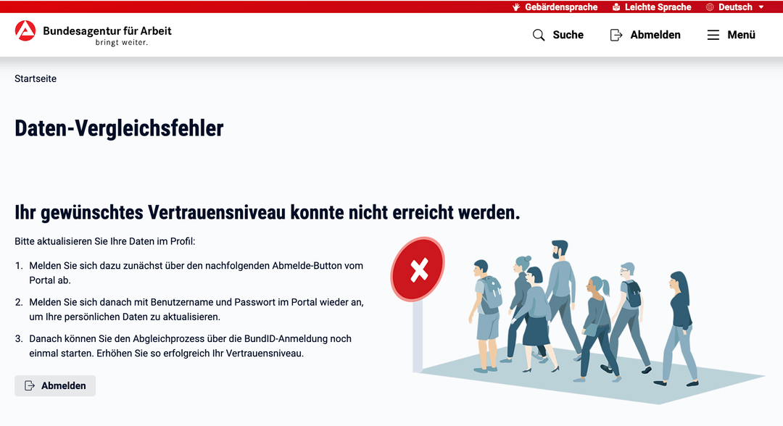Go to the Startseite breadcrumb link
Screen dimensions: 783x426
36,78
